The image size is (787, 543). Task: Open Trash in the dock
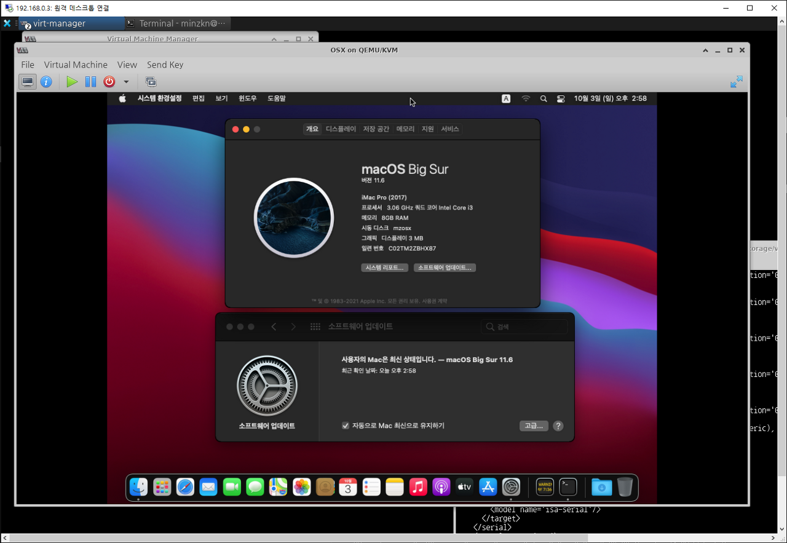(x=625, y=487)
